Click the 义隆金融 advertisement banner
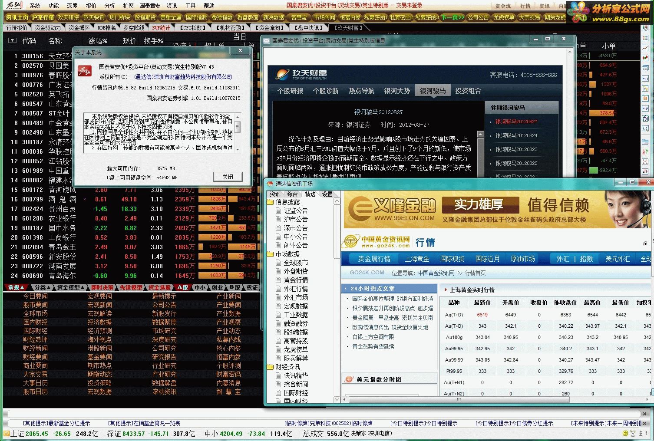Image resolution: width=654 pixels, height=441 pixels. pyautogui.click(x=498, y=210)
